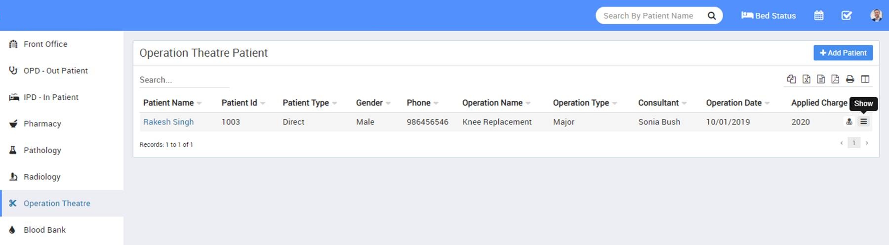Image resolution: width=889 pixels, height=245 pixels.
Task: Click the user icon in Rakesh Singh's row
Action: pos(849,122)
